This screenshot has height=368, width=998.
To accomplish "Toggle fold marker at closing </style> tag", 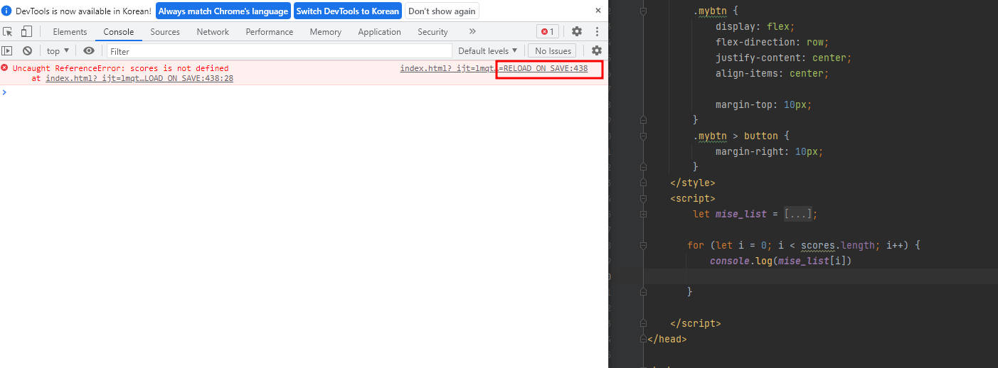I will pos(644,183).
